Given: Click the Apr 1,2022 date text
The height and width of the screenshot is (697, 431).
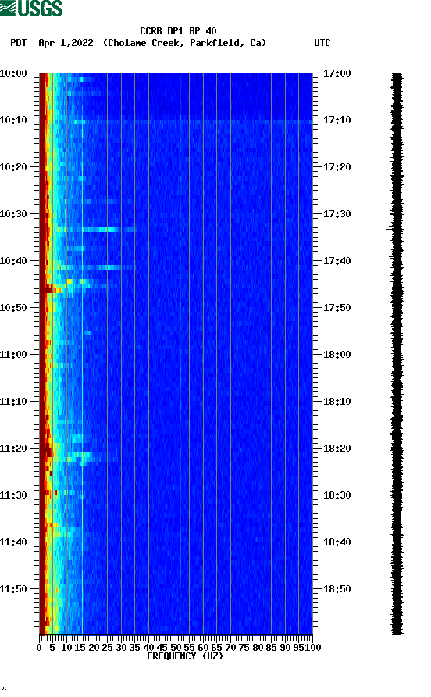Looking at the screenshot, I should [x=66, y=43].
